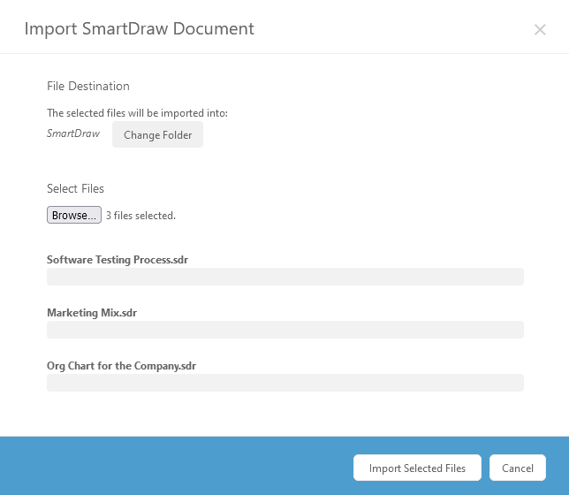Click the Import SmartDraw Document title
The image size is (569, 495).
(139, 28)
